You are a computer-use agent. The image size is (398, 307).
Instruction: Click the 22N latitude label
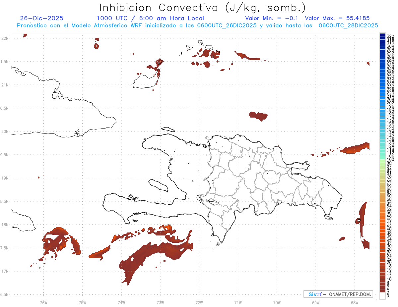tap(5, 38)
